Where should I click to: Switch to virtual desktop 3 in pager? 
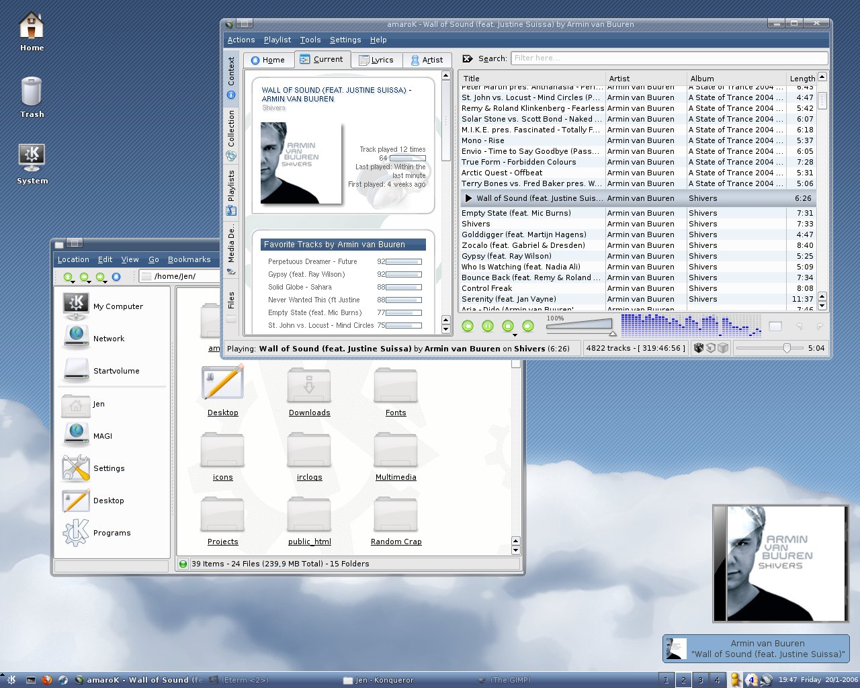point(700,679)
